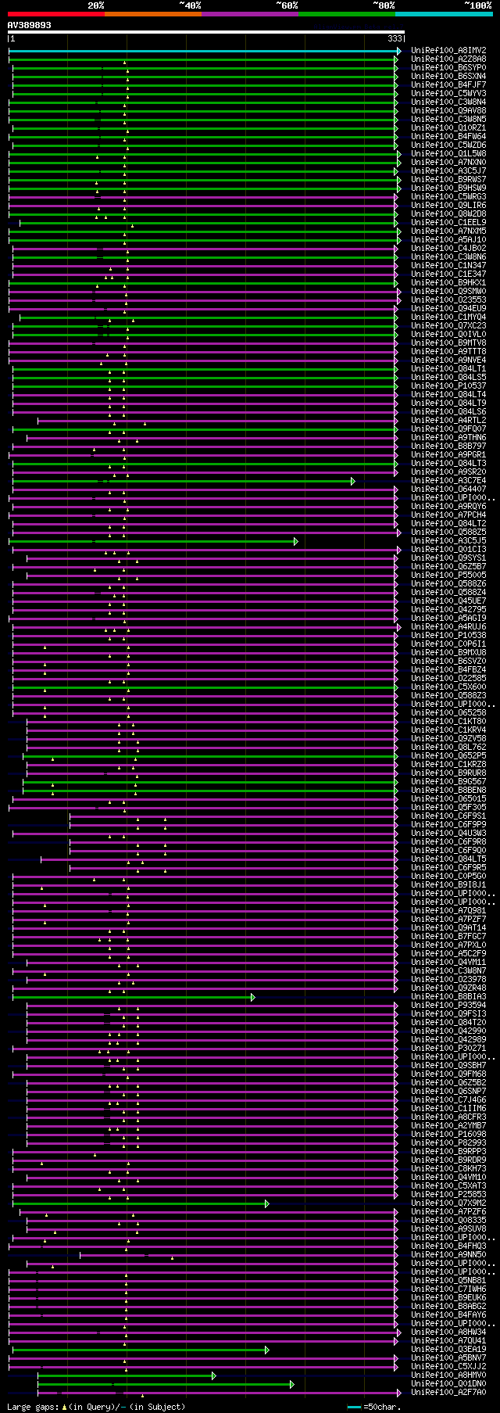The height and width of the screenshot is (1413, 500).
Task: Click the cyan alignment bar for UniRef100_A8IMV2
Action: 203,51
